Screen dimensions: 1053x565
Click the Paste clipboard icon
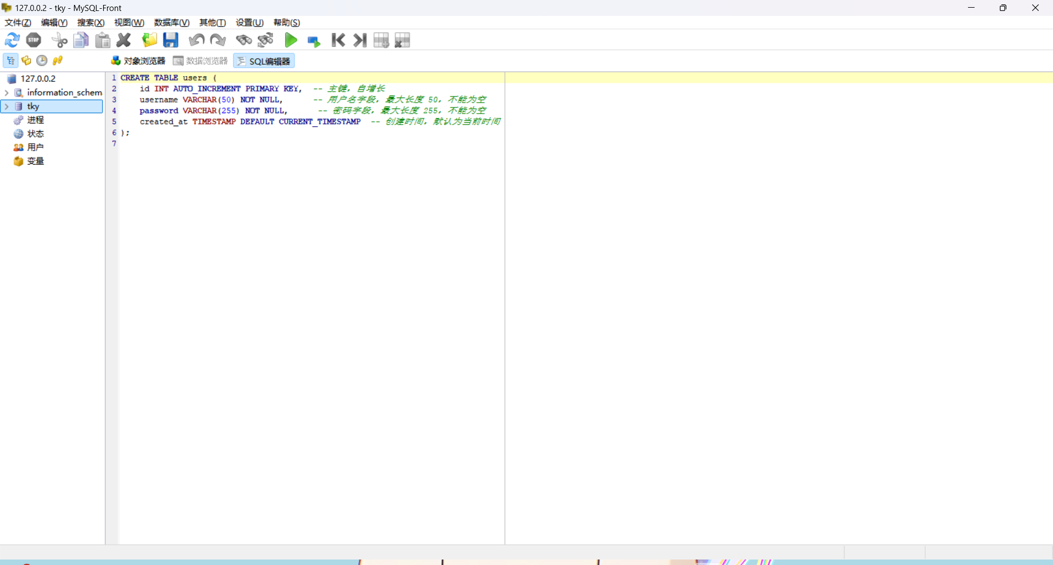(x=103, y=40)
